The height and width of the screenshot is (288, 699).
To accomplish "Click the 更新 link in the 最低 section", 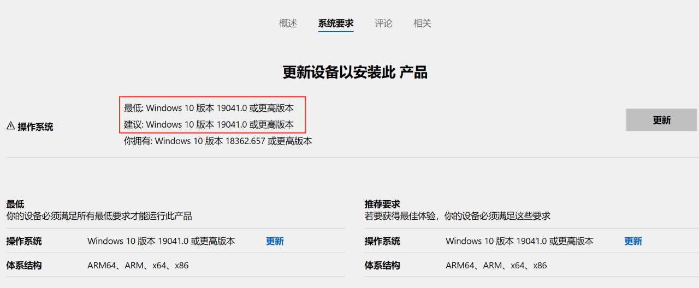I will (275, 241).
